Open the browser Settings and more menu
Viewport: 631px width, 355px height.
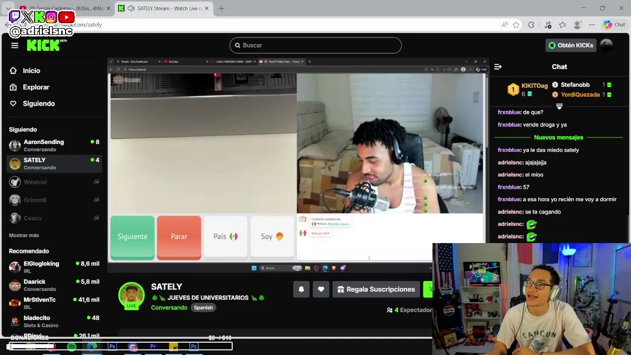(592, 25)
